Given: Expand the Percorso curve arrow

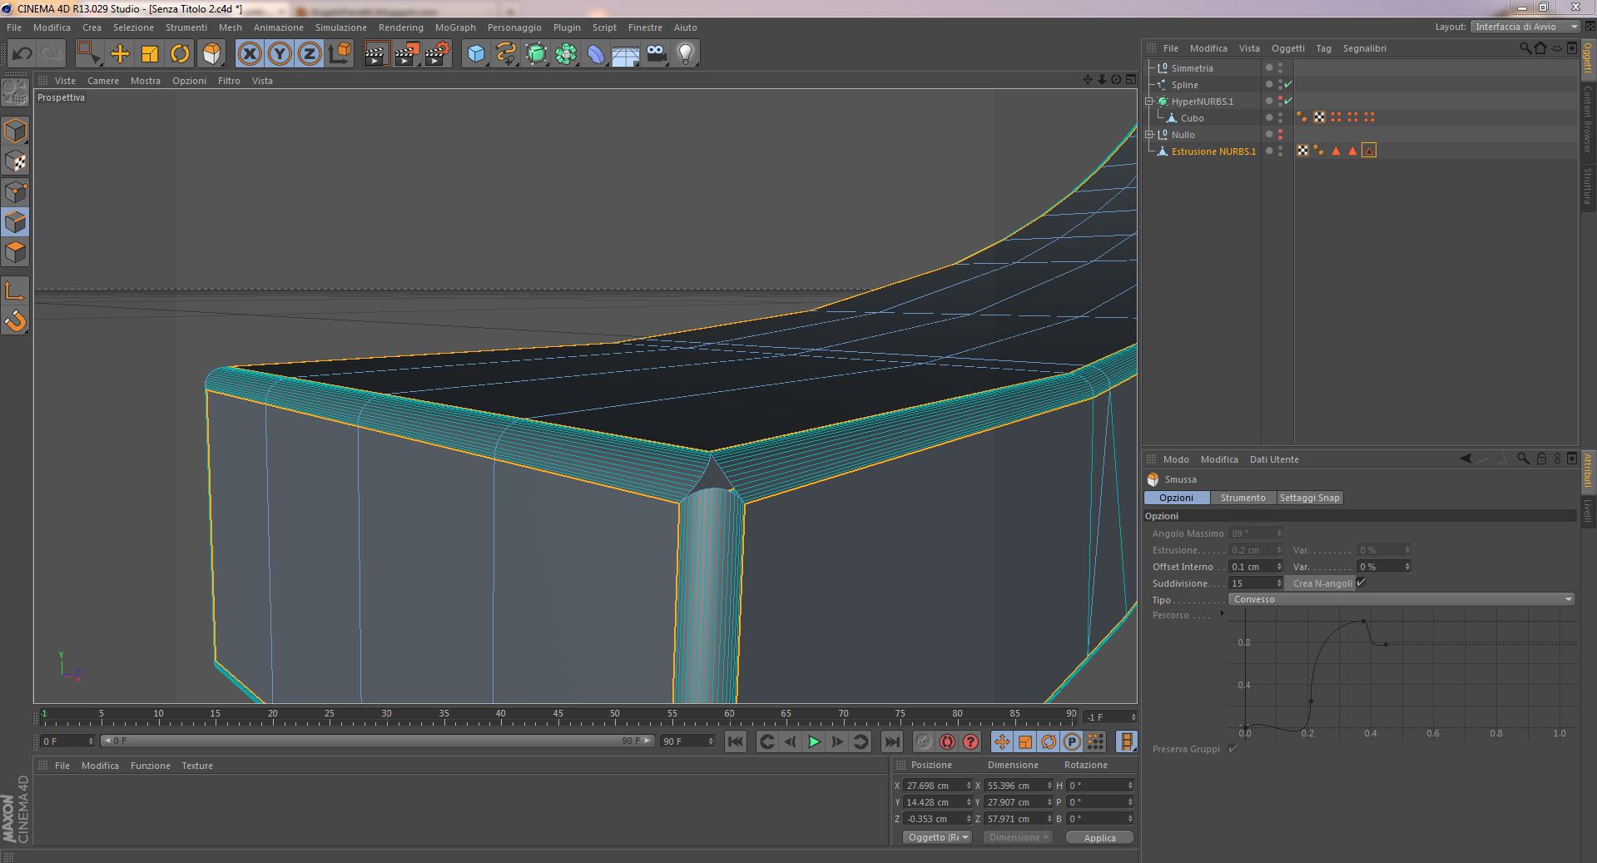Looking at the screenshot, I should [1222, 614].
